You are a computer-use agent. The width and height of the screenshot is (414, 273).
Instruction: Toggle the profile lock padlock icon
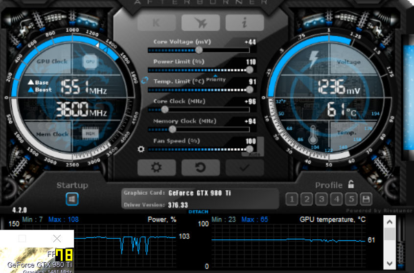pyautogui.click(x=351, y=184)
